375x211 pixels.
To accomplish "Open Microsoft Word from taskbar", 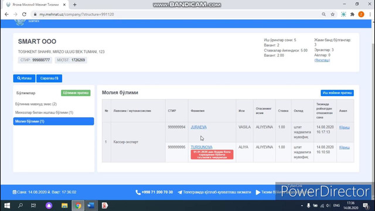I will [x=91, y=206].
